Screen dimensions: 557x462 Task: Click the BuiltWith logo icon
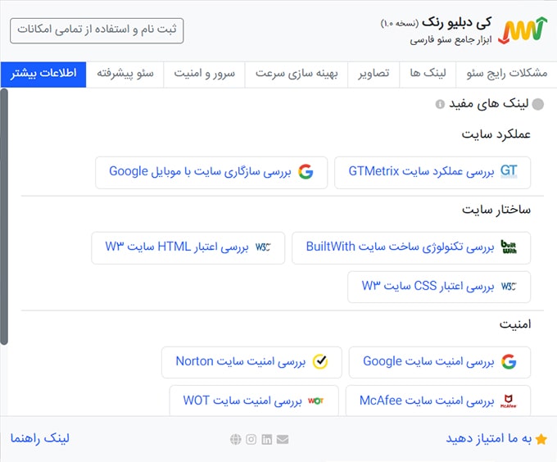[509, 247]
